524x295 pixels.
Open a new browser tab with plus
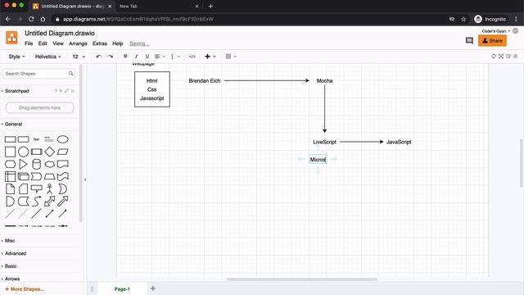click(x=210, y=6)
